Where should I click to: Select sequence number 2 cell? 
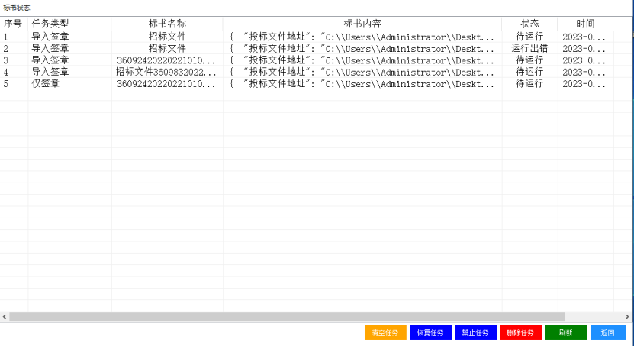coord(14,49)
